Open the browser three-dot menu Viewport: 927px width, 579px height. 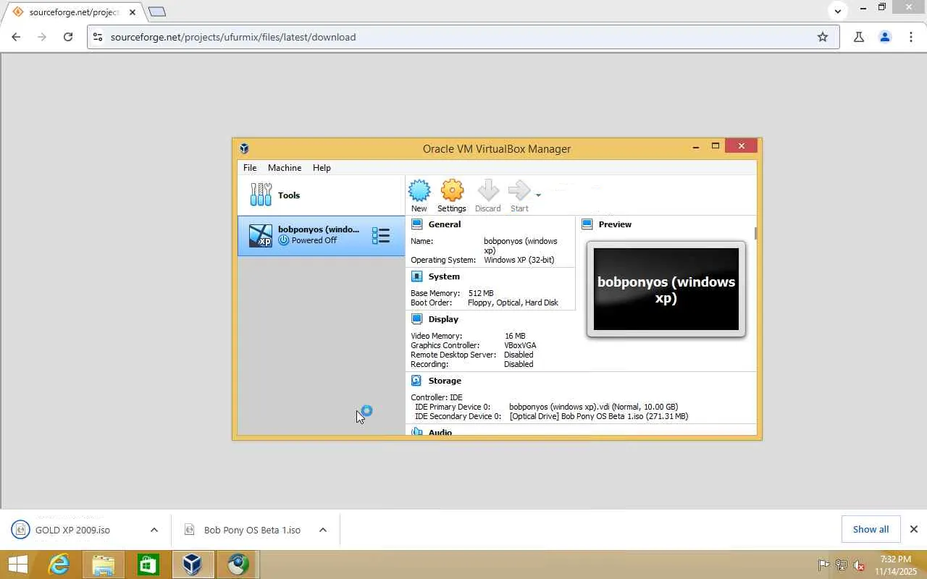[x=911, y=37]
